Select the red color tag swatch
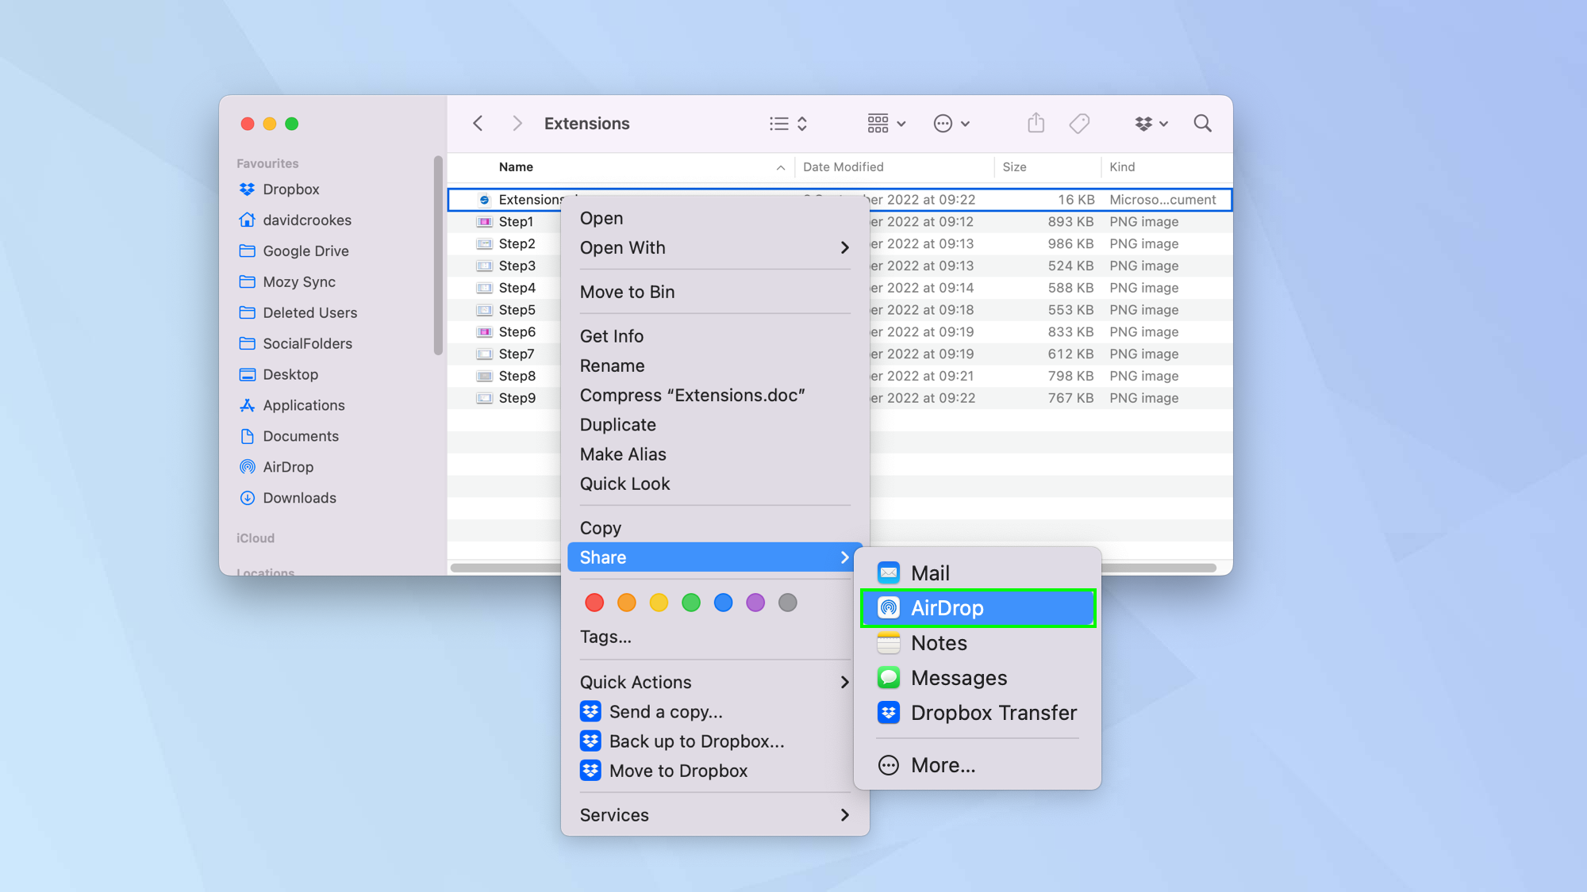 tap(594, 603)
